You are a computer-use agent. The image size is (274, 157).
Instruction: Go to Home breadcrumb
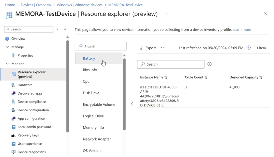(x=10, y=5)
